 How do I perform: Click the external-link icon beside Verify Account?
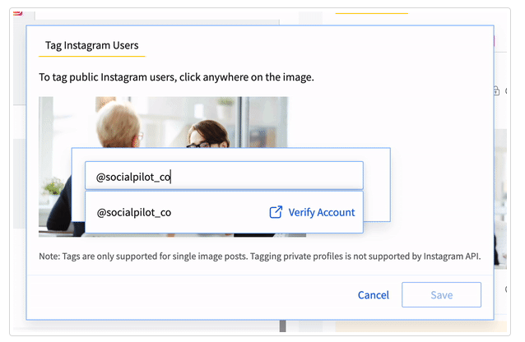point(276,212)
